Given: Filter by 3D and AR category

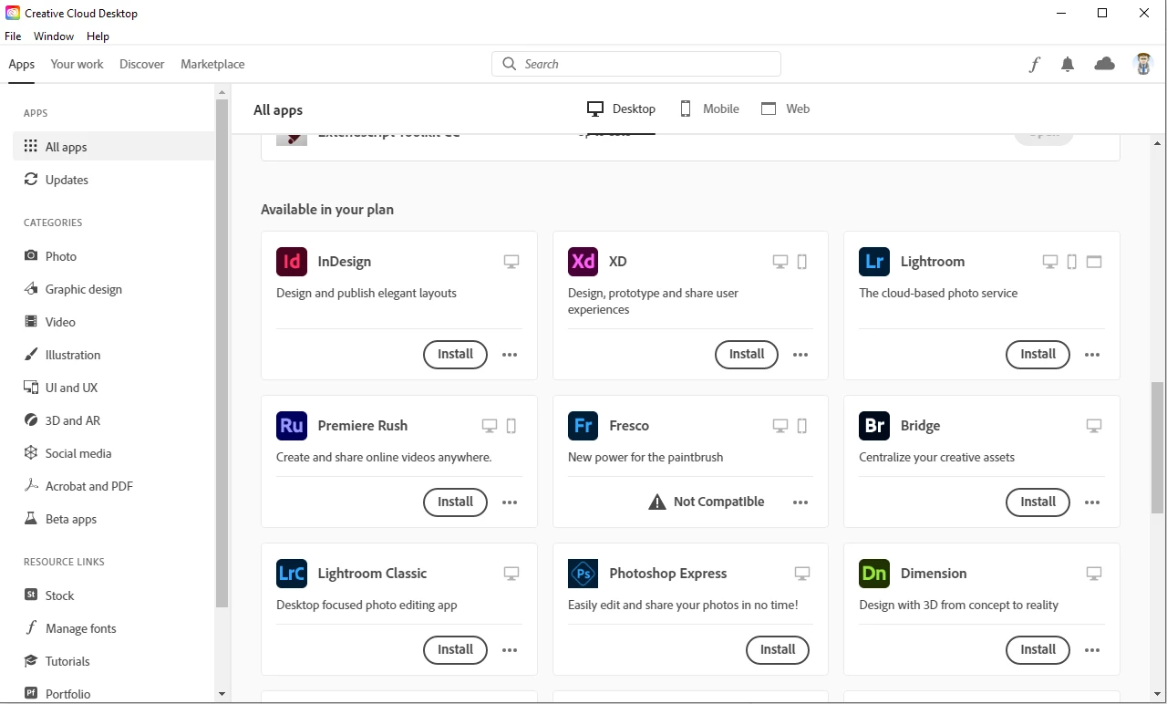Looking at the screenshot, I should click(114, 420).
